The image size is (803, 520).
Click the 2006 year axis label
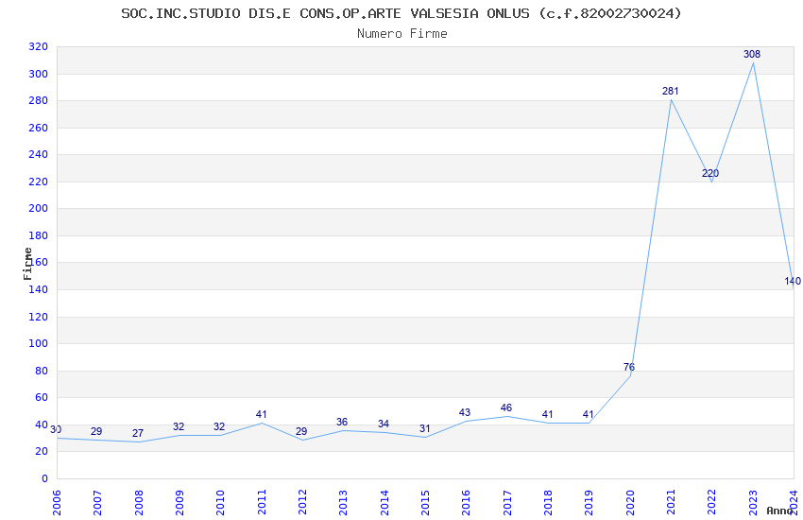click(57, 502)
